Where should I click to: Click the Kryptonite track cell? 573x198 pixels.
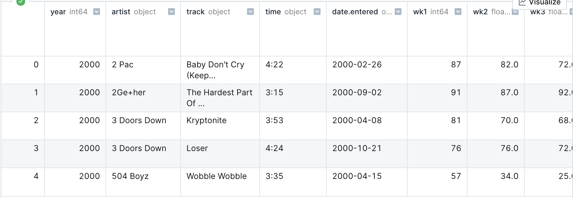coord(220,126)
